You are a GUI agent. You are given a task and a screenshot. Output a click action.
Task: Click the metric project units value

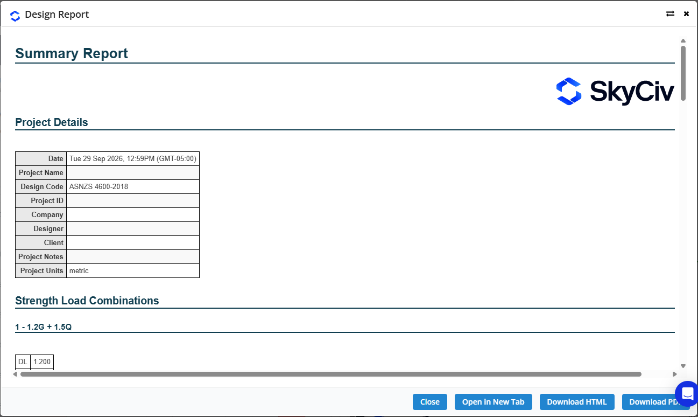coord(133,271)
